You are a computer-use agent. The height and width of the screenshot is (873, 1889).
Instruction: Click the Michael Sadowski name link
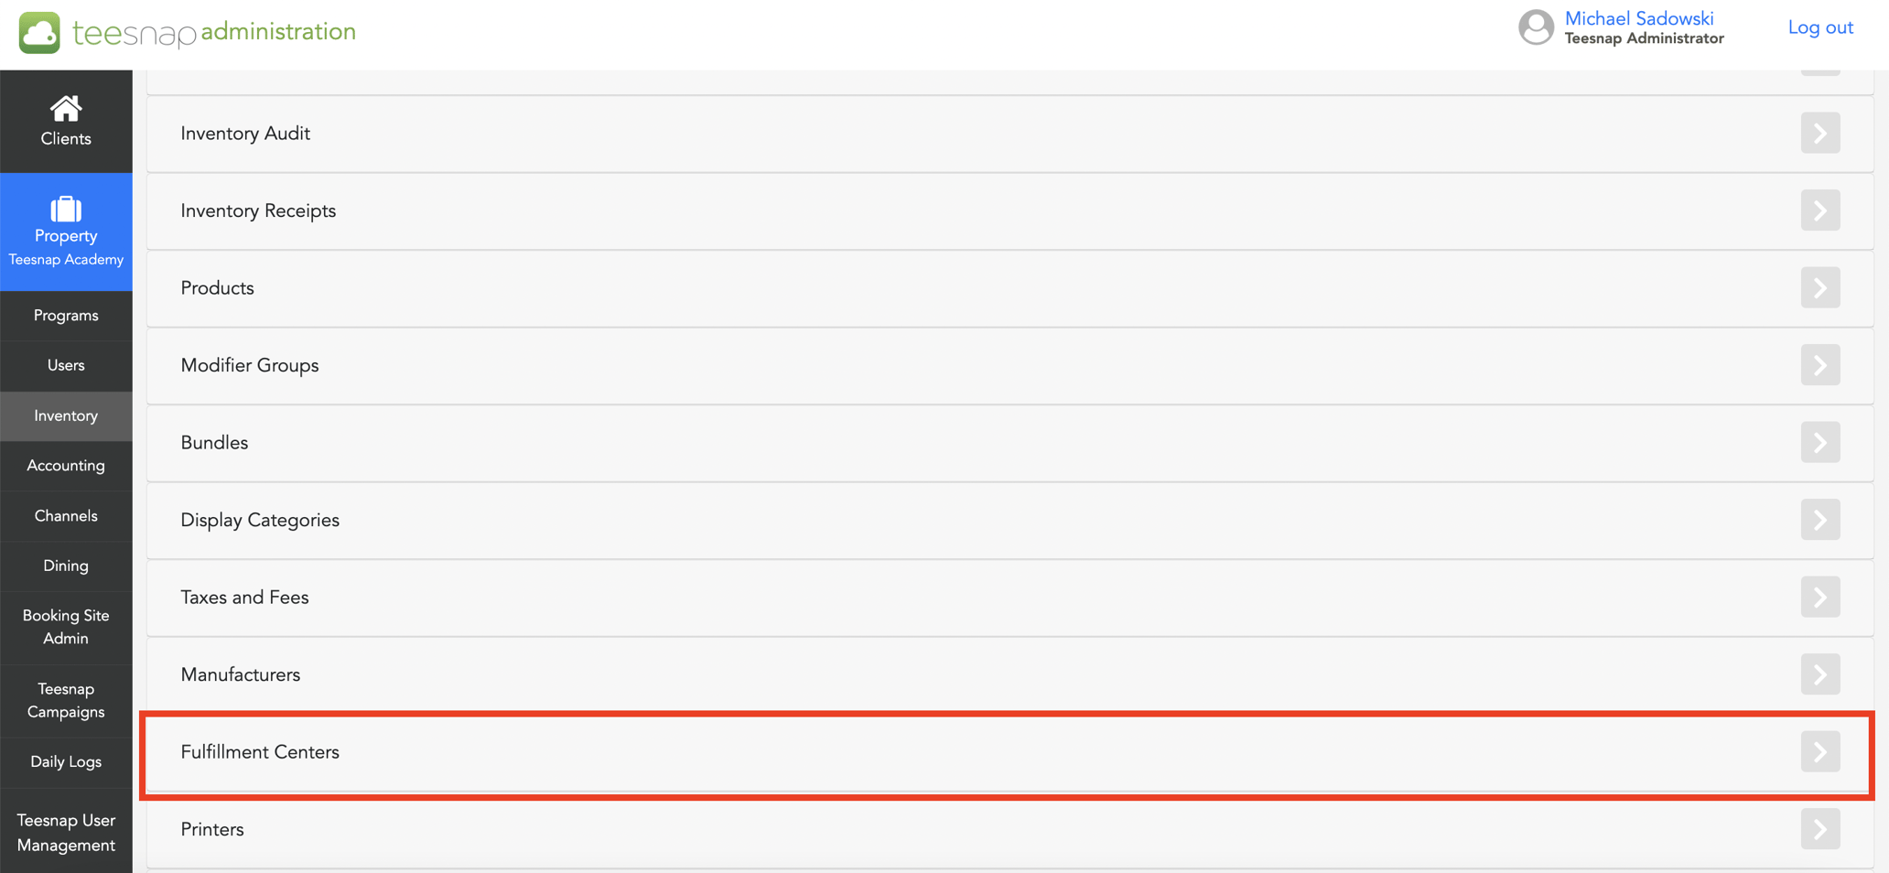[x=1638, y=18]
